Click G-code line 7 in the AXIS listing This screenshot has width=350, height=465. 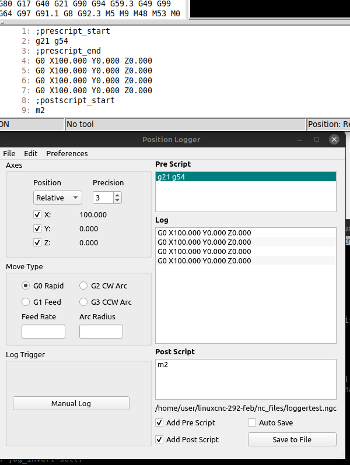94,90
